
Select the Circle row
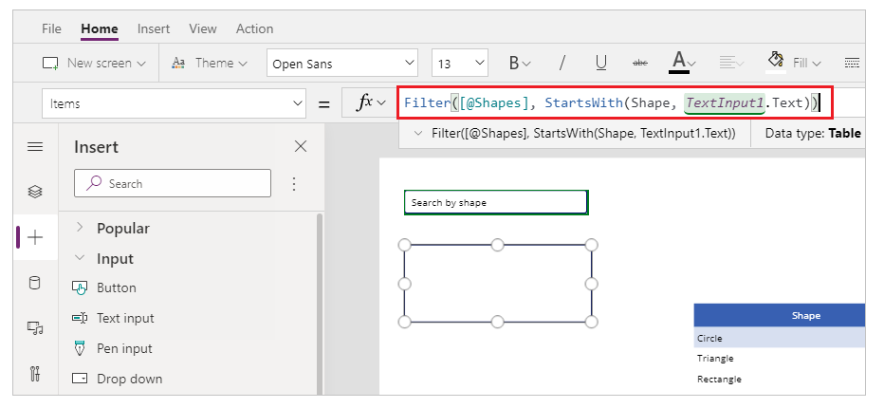click(779, 338)
